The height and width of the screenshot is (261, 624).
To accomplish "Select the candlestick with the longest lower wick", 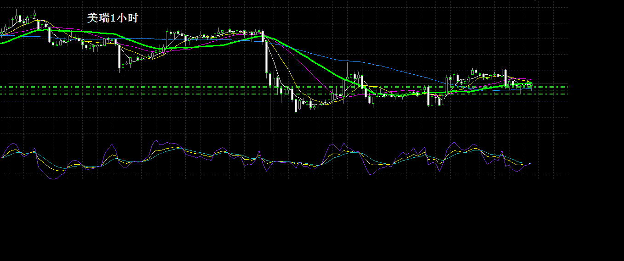I will pyautogui.click(x=270, y=102).
